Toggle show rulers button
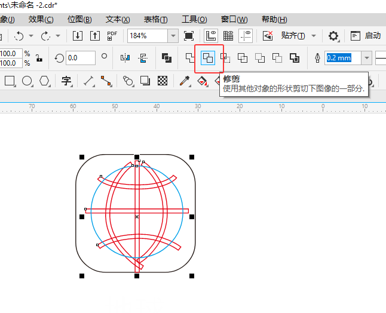This screenshot has height=313, width=386. 210,36
